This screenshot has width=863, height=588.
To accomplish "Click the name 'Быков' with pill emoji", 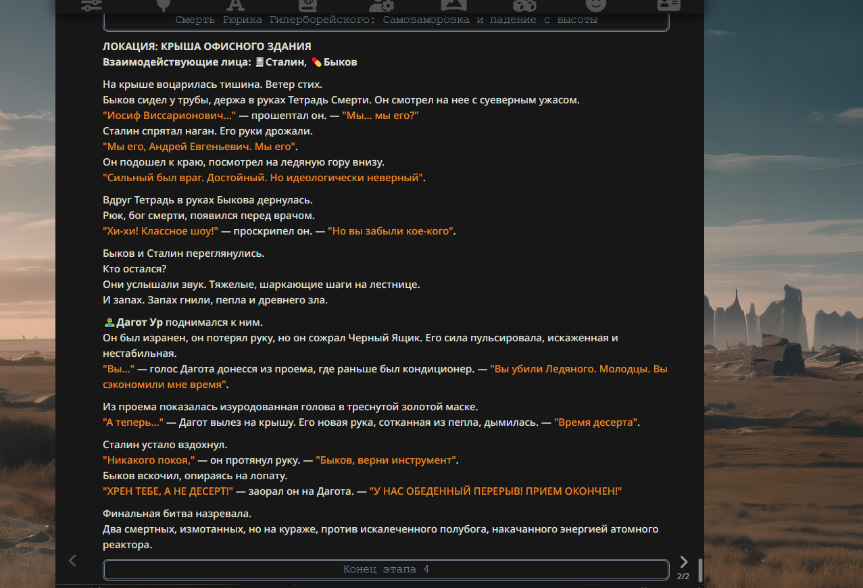I will point(340,62).
